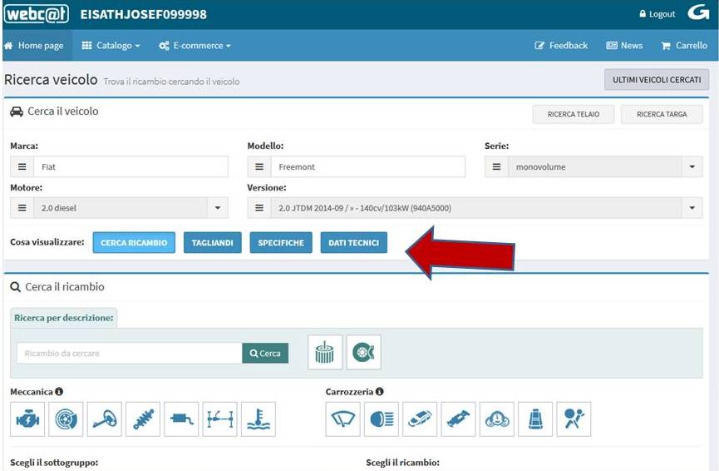The height and width of the screenshot is (471, 719).
Task: Open the Marca list menu icon
Action: click(x=22, y=166)
